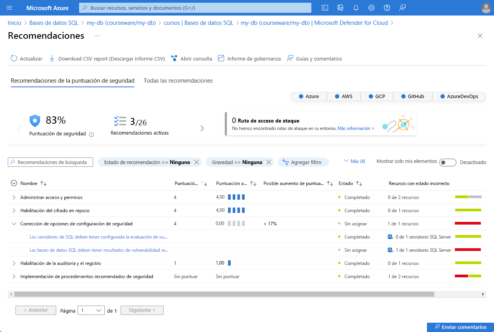Click the Siguiente page button

[x=142, y=310]
